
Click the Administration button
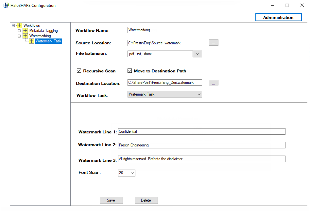[278, 17]
